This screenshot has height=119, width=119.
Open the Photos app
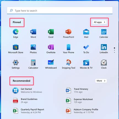(x=33, y=49)
